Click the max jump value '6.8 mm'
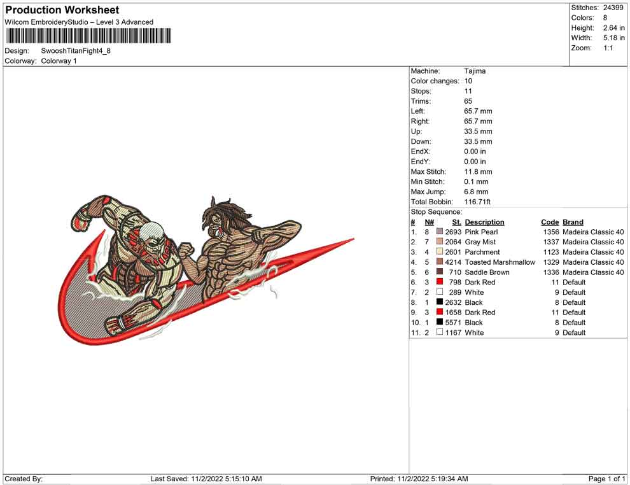 pyautogui.click(x=476, y=192)
